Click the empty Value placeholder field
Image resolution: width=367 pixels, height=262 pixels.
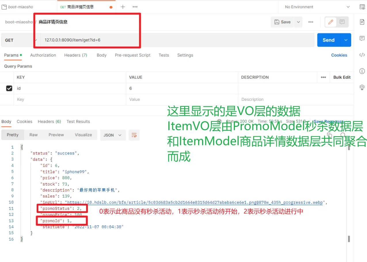point(182,99)
